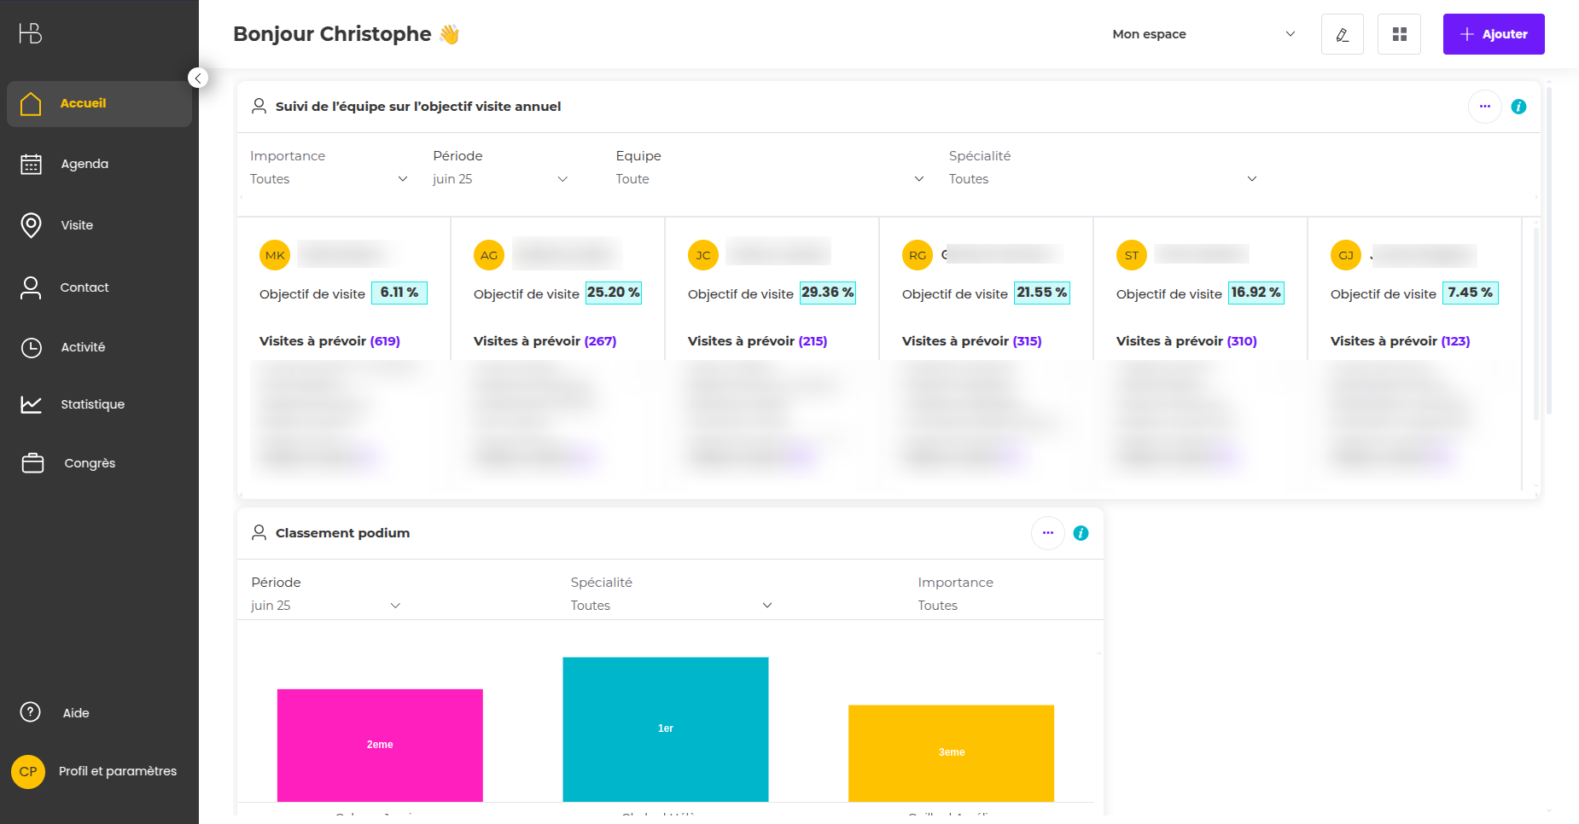Click the JC avatar badge
The width and height of the screenshot is (1579, 824).
point(703,255)
